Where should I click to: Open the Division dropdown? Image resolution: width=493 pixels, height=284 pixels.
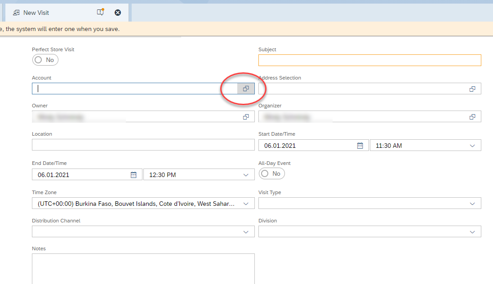click(x=472, y=232)
